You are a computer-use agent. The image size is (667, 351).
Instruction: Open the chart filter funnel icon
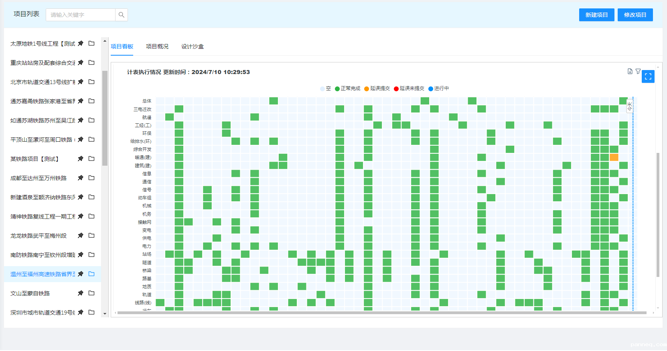638,71
